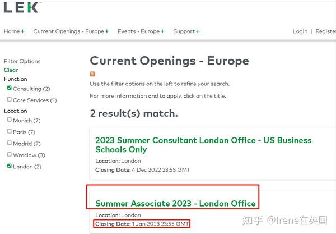Expand the Home menu plus arrow
This screenshot has width=336, height=234.
[22, 31]
